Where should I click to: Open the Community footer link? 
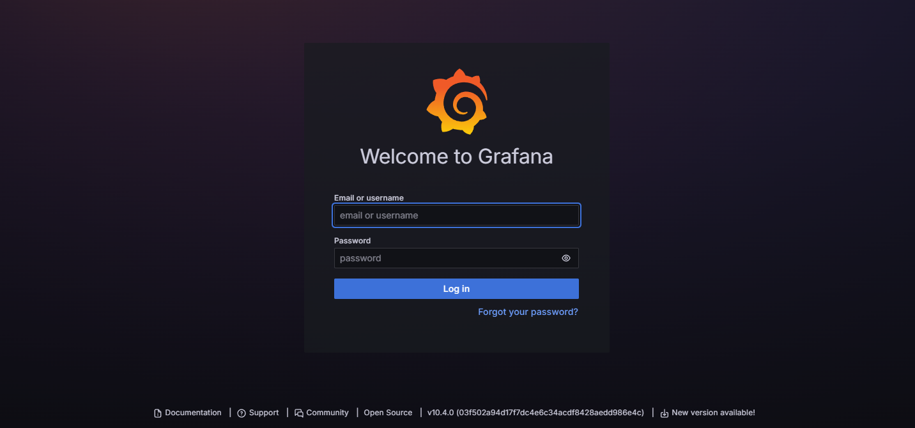click(321, 413)
